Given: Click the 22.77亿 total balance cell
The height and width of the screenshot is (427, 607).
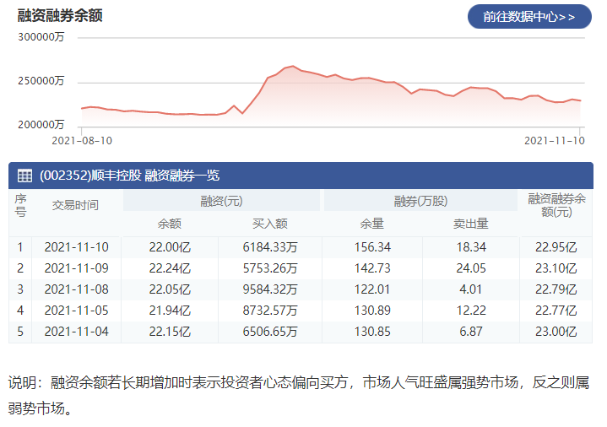Looking at the screenshot, I should point(556,311).
